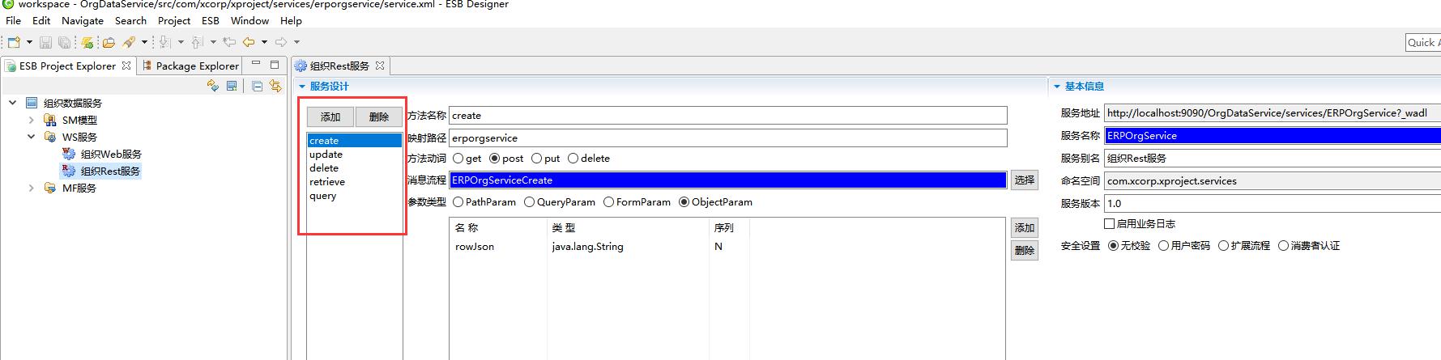Choose the FormParam parameter type

click(609, 202)
